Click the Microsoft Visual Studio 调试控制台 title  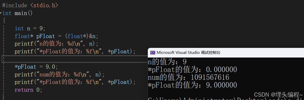click(188, 52)
